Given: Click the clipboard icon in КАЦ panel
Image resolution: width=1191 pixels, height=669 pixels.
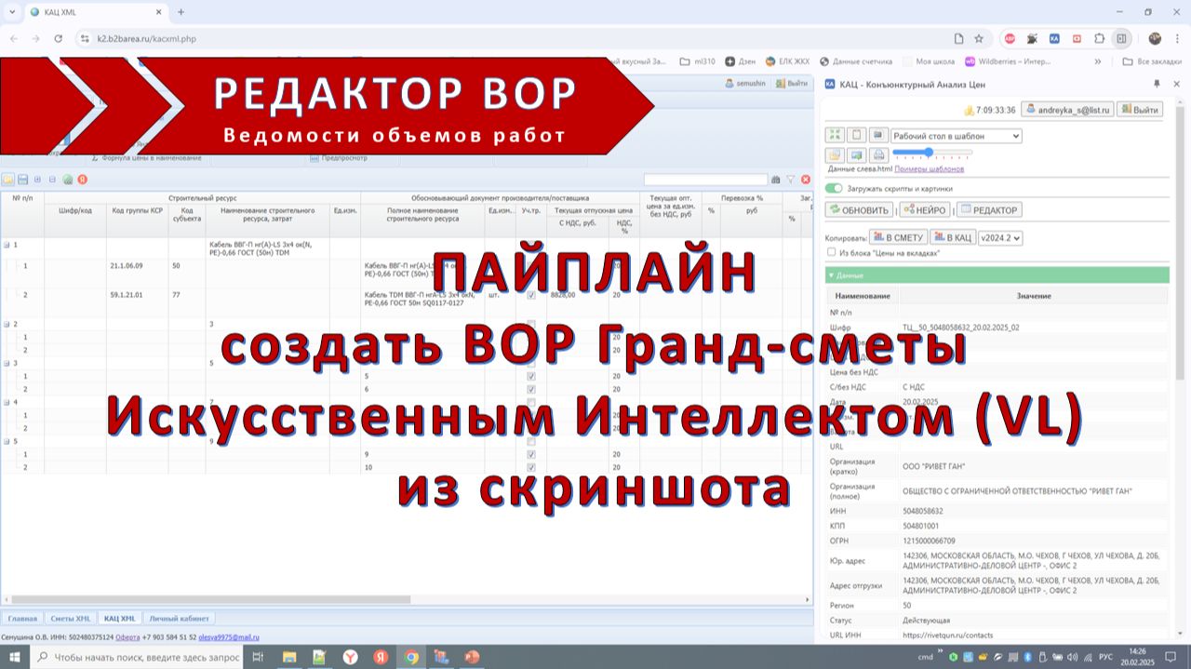Looking at the screenshot, I should pos(857,135).
